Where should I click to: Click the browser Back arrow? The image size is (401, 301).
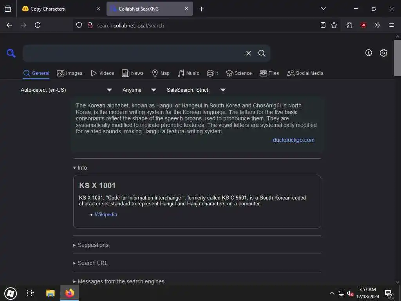coord(9,25)
